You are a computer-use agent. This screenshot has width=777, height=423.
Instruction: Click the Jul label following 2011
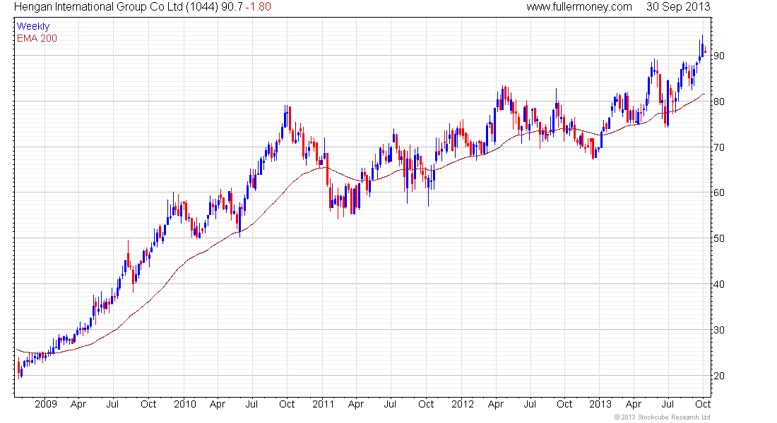pos(390,404)
